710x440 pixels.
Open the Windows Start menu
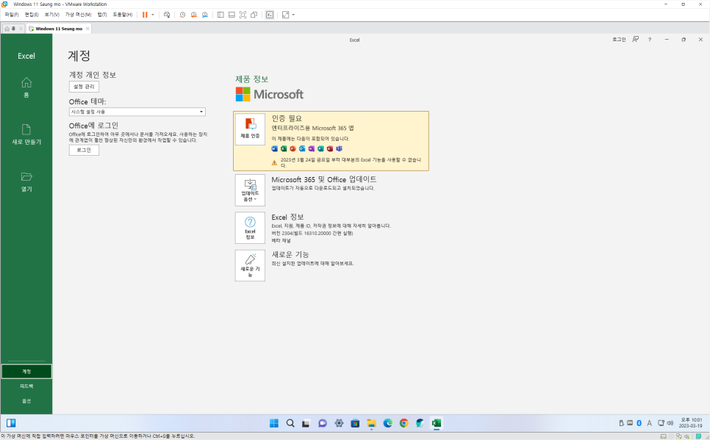tap(274, 423)
